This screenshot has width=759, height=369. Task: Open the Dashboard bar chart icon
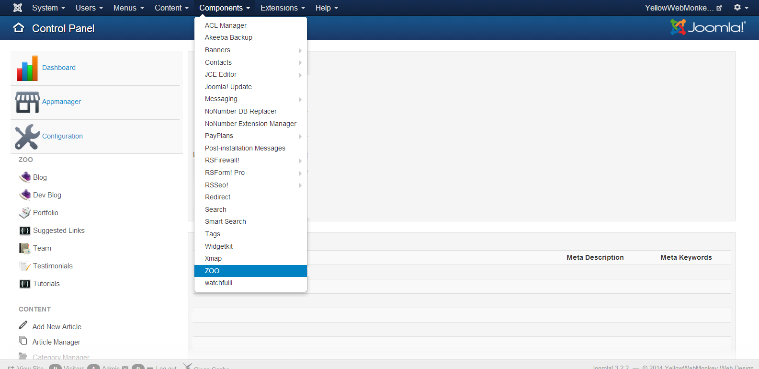(x=27, y=68)
